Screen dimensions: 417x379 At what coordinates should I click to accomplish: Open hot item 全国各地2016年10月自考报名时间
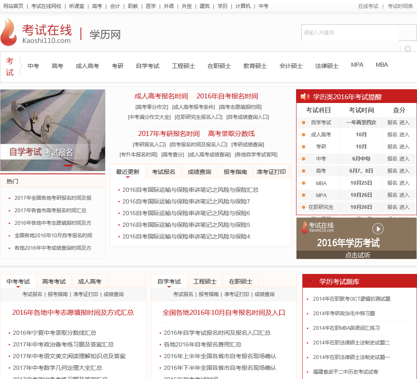(x=53, y=236)
